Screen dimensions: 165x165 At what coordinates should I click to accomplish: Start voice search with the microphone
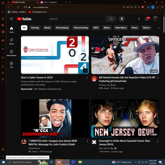pyautogui.click(x=122, y=19)
